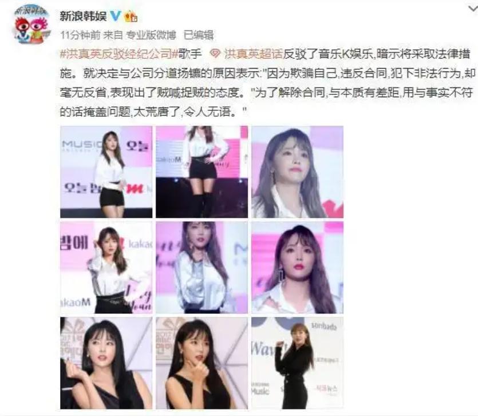The image size is (478, 418).
Task: Open top-middle photo with black boots
Action: pyautogui.click(x=202, y=172)
